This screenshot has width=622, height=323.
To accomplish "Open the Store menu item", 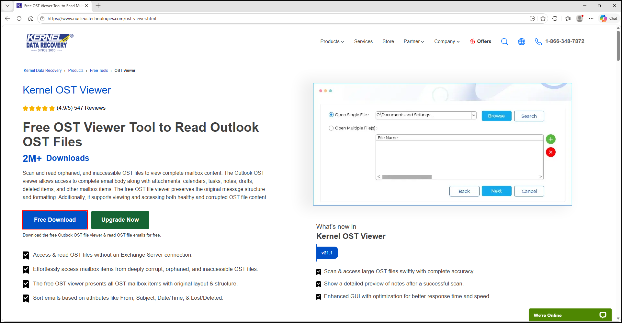I will coord(388,41).
